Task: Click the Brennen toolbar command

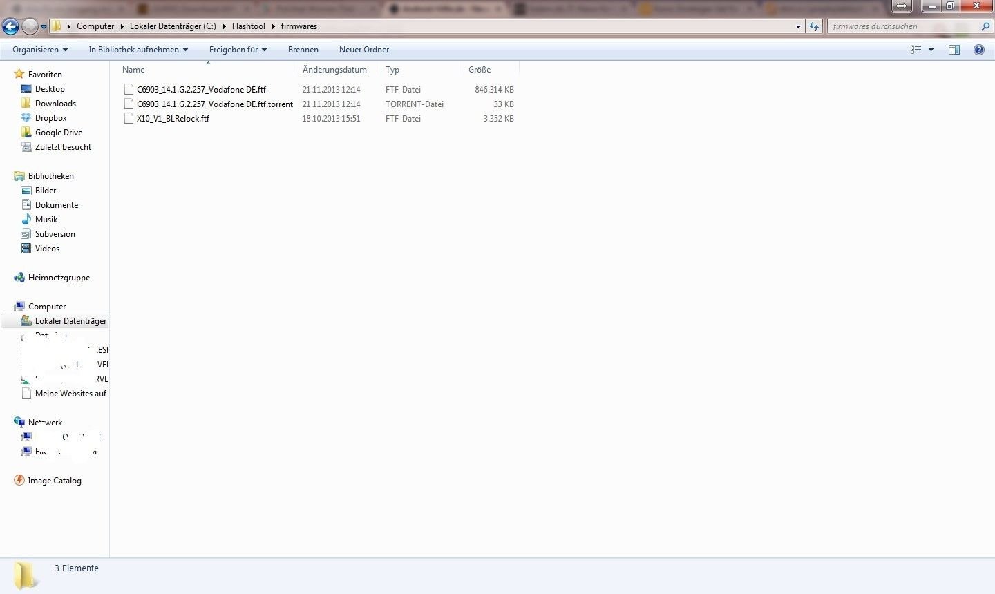Action: (303, 50)
